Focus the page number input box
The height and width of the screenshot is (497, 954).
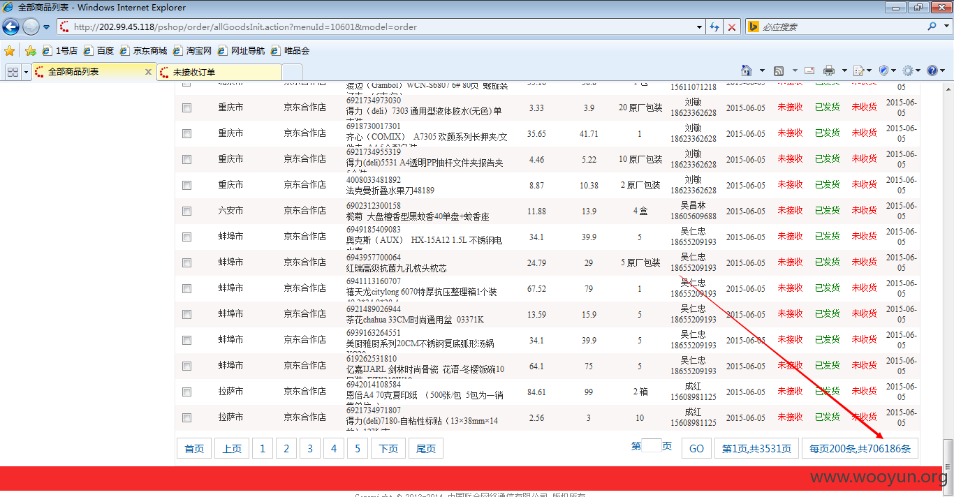(x=651, y=445)
